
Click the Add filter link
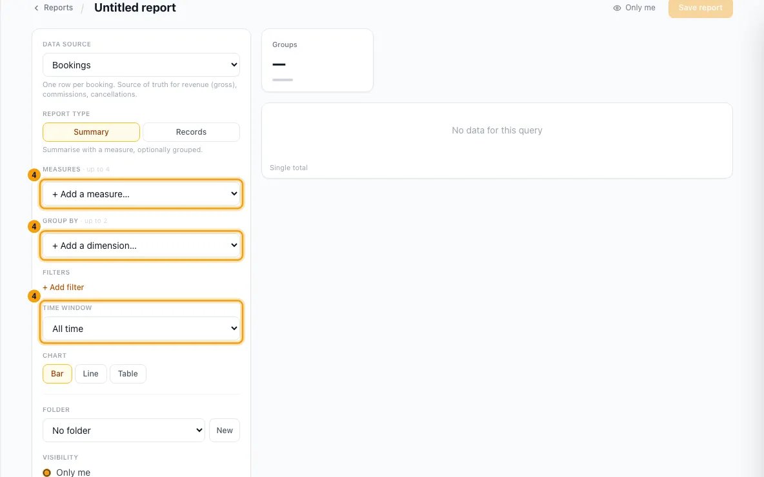coord(63,287)
